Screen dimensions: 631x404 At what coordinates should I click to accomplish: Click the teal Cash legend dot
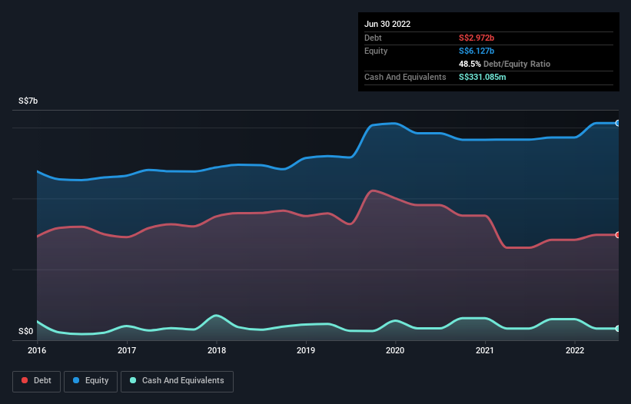coord(133,380)
